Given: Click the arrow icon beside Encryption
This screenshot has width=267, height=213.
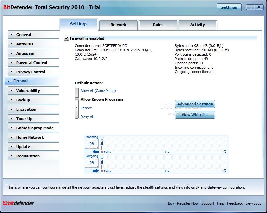Looking at the screenshot, I should pyautogui.click(x=11, y=109).
